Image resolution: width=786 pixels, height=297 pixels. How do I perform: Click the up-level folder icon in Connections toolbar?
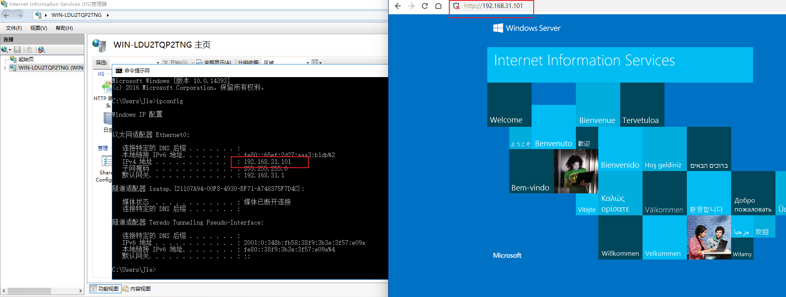click(29, 50)
